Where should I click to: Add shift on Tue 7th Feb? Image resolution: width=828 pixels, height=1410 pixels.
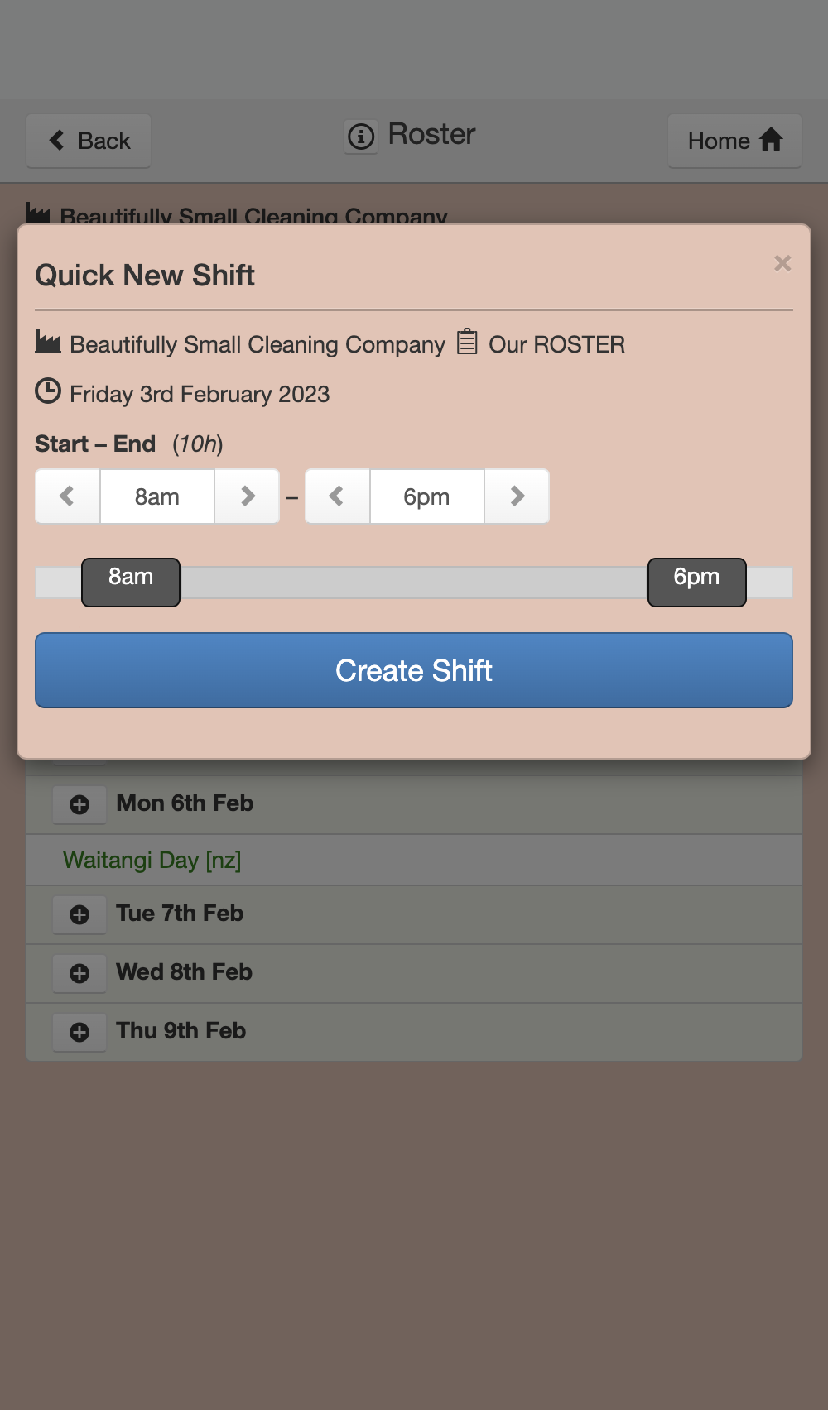click(79, 914)
